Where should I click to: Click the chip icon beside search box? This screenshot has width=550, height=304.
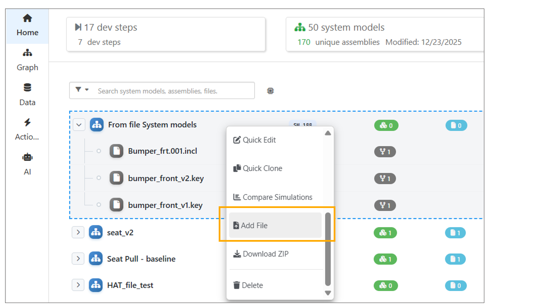(x=270, y=91)
